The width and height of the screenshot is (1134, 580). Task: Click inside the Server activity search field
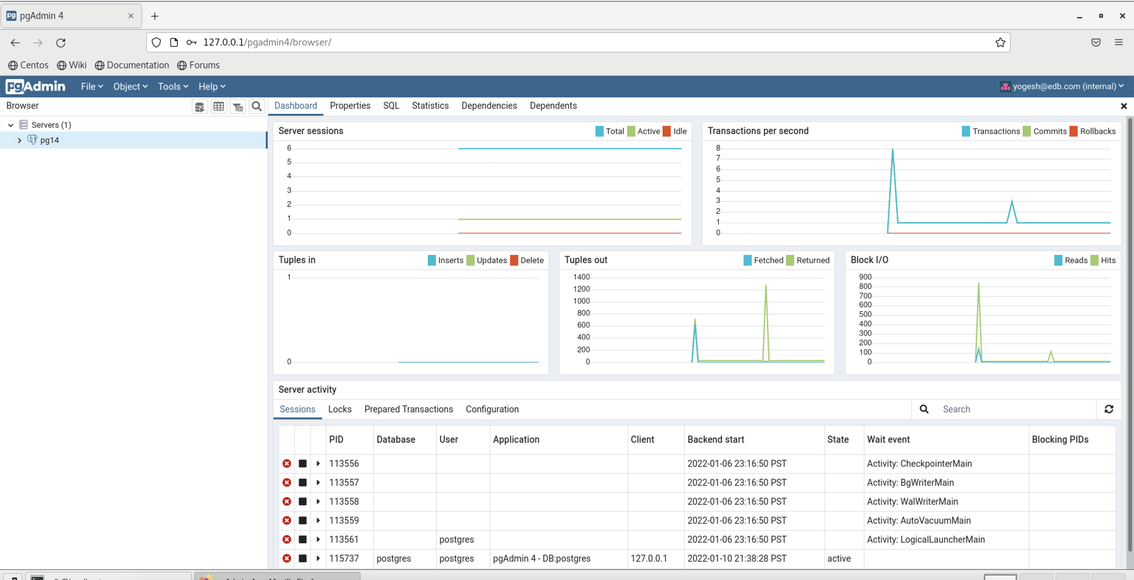[990, 409]
